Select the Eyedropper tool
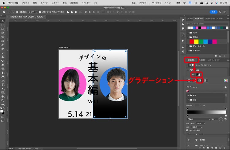The height and width of the screenshot is (150, 230). point(3,45)
